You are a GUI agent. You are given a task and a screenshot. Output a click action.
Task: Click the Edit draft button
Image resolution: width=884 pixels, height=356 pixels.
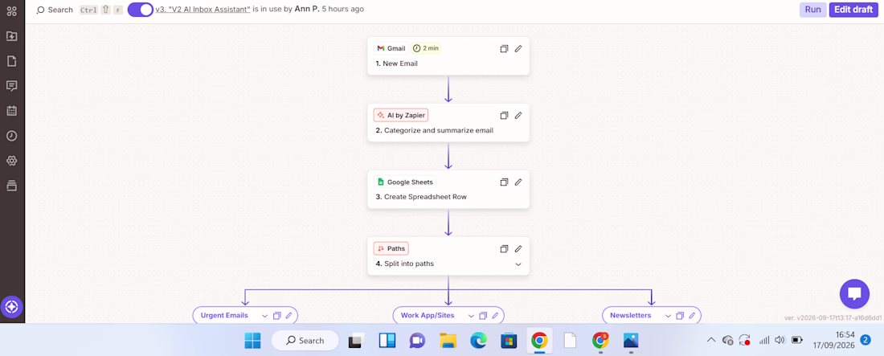pyautogui.click(x=853, y=10)
